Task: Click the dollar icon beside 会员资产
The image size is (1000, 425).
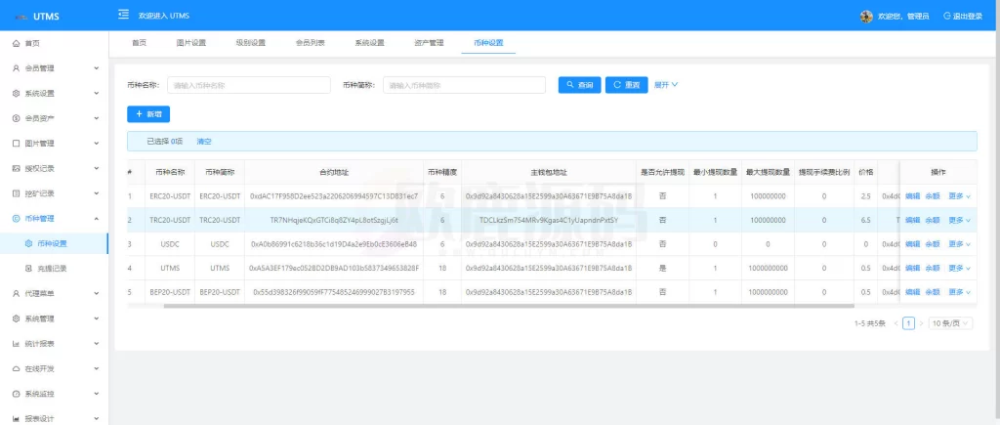Action: [16, 118]
